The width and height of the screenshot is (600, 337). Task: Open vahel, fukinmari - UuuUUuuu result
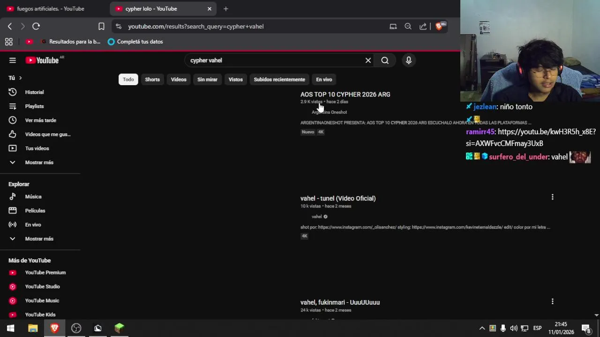[340, 302]
